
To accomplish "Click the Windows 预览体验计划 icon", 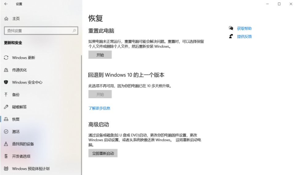I will click(6, 169).
